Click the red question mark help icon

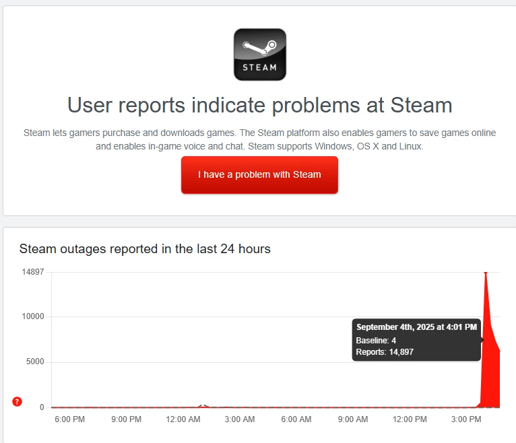tap(17, 401)
